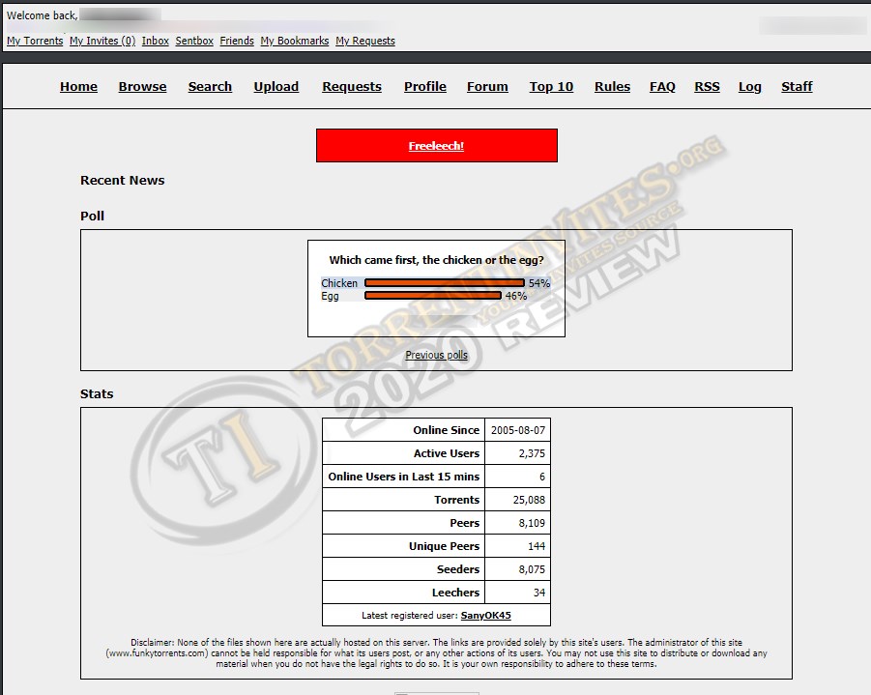Screen dimensions: 871x695
Task: Open the Requests section
Action: click(352, 87)
